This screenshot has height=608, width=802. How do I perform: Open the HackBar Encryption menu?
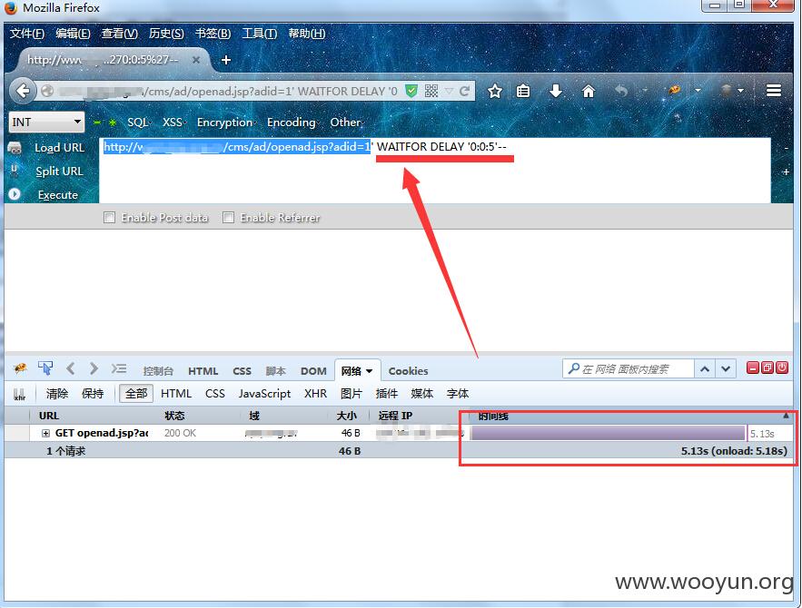click(x=226, y=123)
